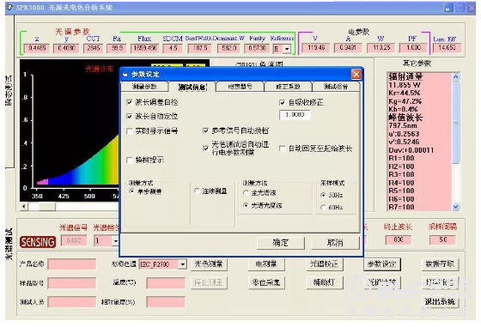
Task: Click the PF value field 1.000
Action: coord(413,48)
